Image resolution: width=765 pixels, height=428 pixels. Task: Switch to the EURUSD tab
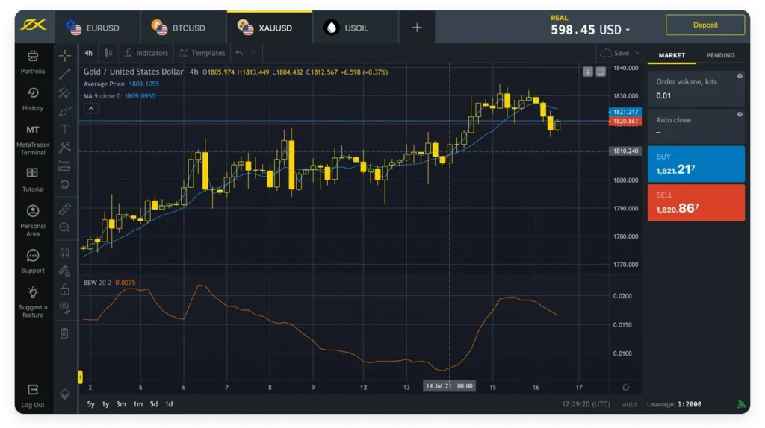pyautogui.click(x=97, y=28)
